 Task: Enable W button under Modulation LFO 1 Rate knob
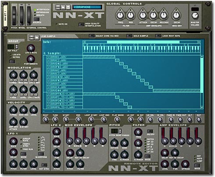pos(32,95)
